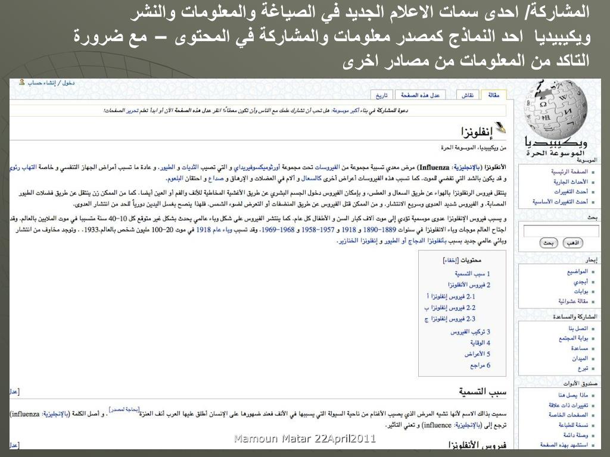610x457 pixels.
Task: Click the عدل edit link beside فيروس الأنفلونزا heading
Action: coord(14,445)
